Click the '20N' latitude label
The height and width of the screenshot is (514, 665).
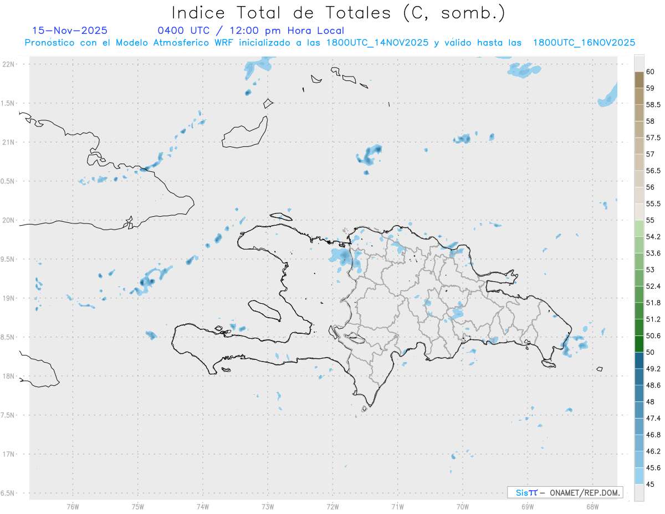pyautogui.click(x=8, y=220)
